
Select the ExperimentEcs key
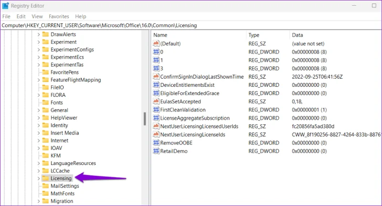click(x=67, y=57)
